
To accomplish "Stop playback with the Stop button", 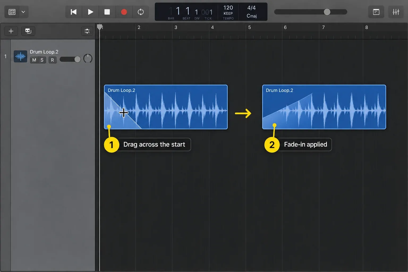I will [107, 12].
